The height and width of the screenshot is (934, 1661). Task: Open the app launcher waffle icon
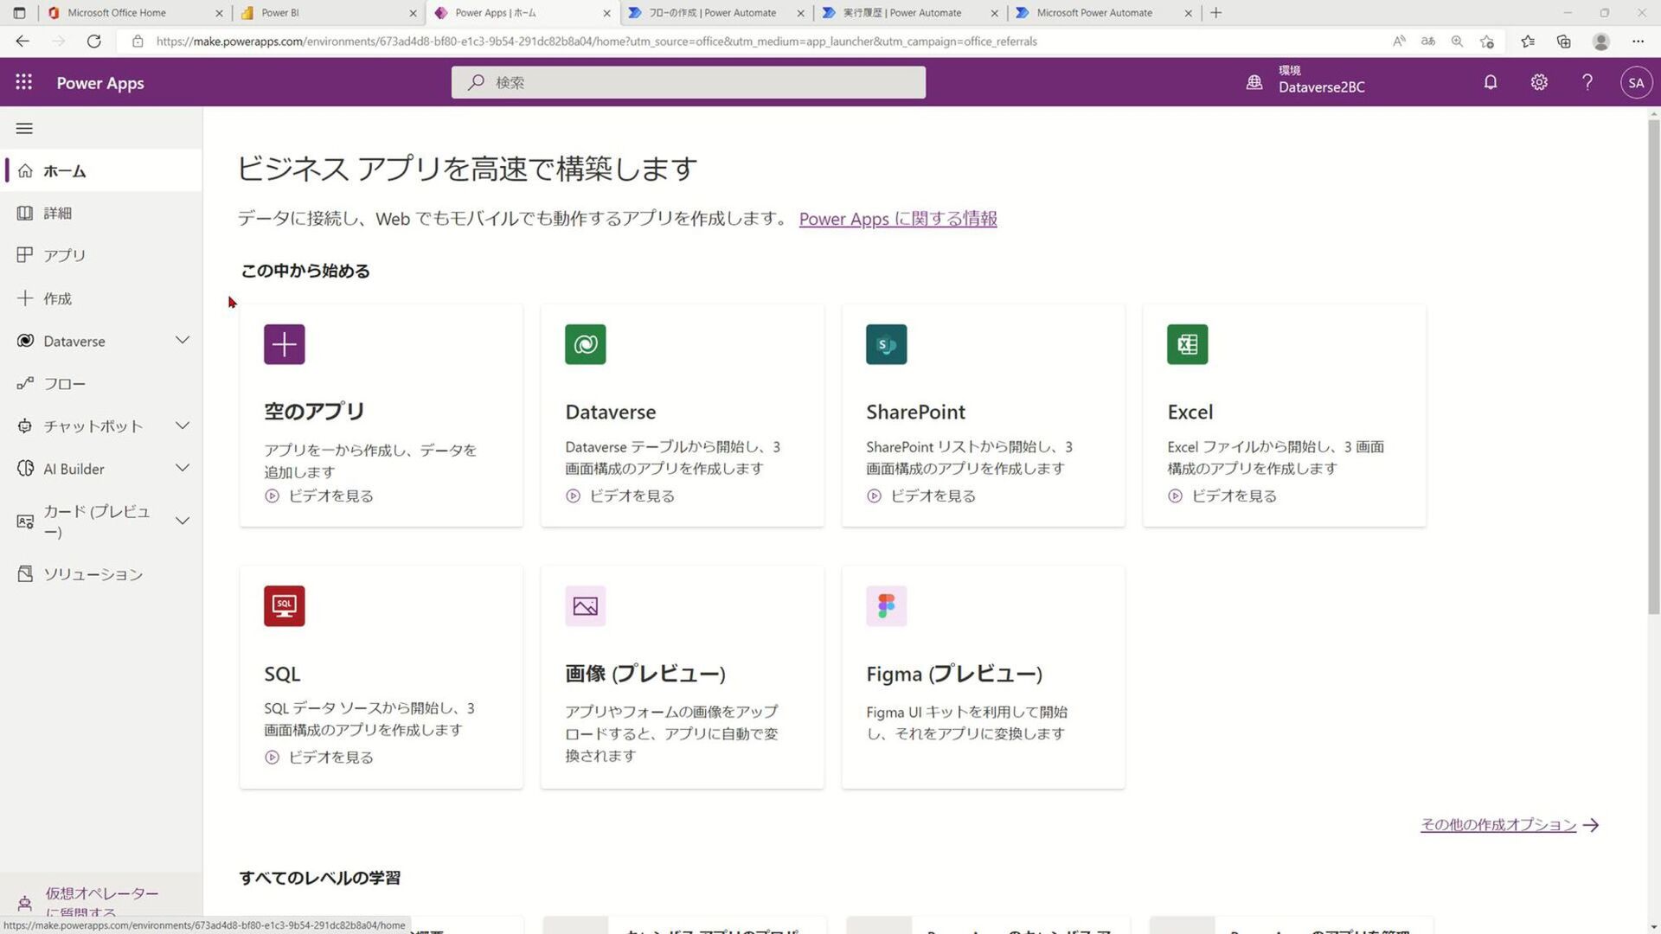click(24, 82)
